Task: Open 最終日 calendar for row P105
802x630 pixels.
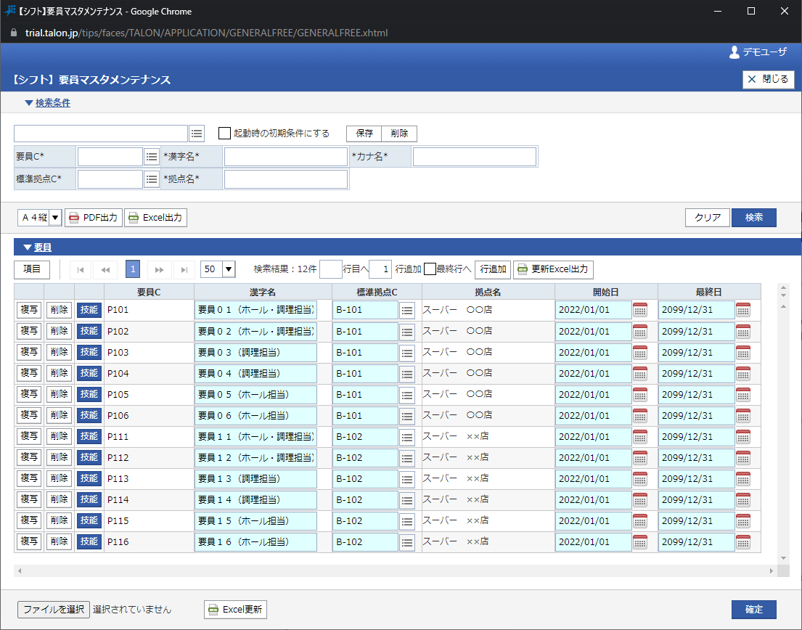Action: 743,395
